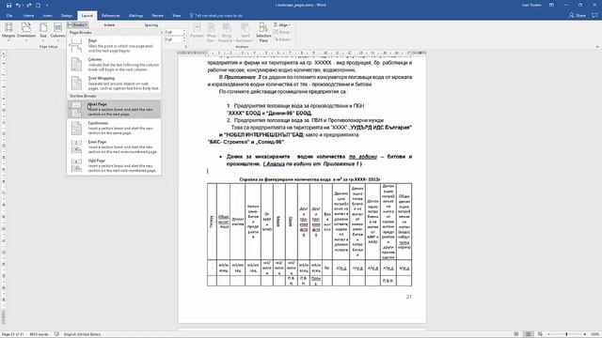Viewport: 602px width, 338px height.
Task: Click the zoom out minus button
Action: tap(548, 334)
